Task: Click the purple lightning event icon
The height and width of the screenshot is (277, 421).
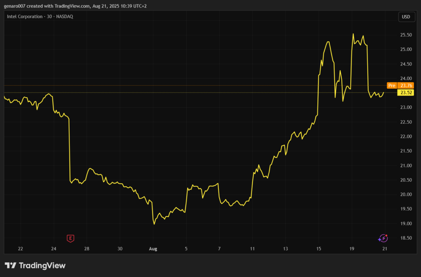Action: click(x=383, y=238)
